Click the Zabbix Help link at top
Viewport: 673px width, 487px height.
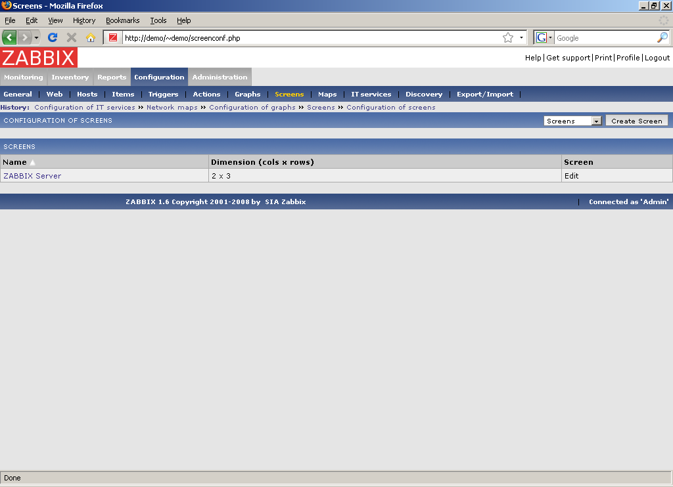(x=533, y=58)
